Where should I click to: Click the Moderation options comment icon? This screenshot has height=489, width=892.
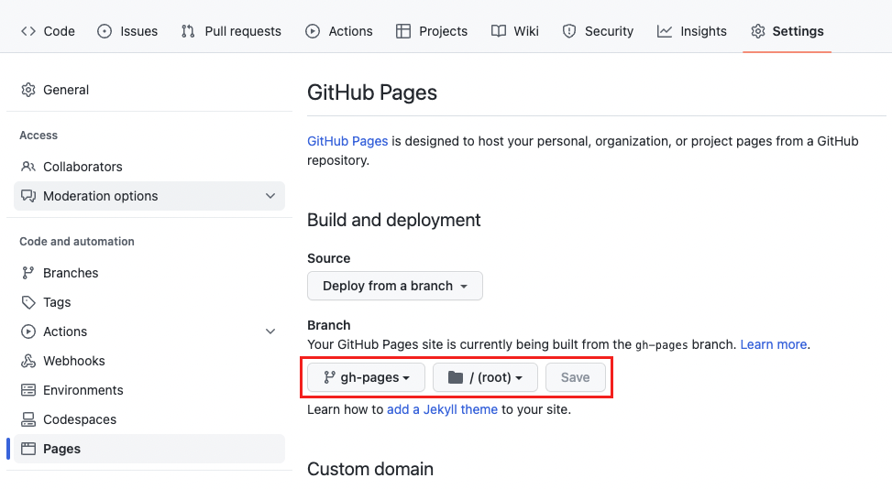click(28, 196)
